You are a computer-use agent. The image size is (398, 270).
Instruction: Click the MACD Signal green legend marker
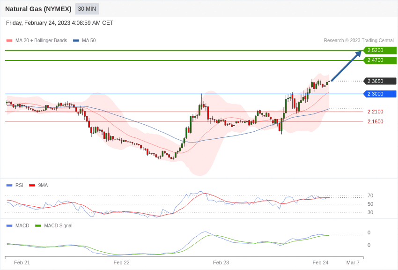(x=38, y=225)
